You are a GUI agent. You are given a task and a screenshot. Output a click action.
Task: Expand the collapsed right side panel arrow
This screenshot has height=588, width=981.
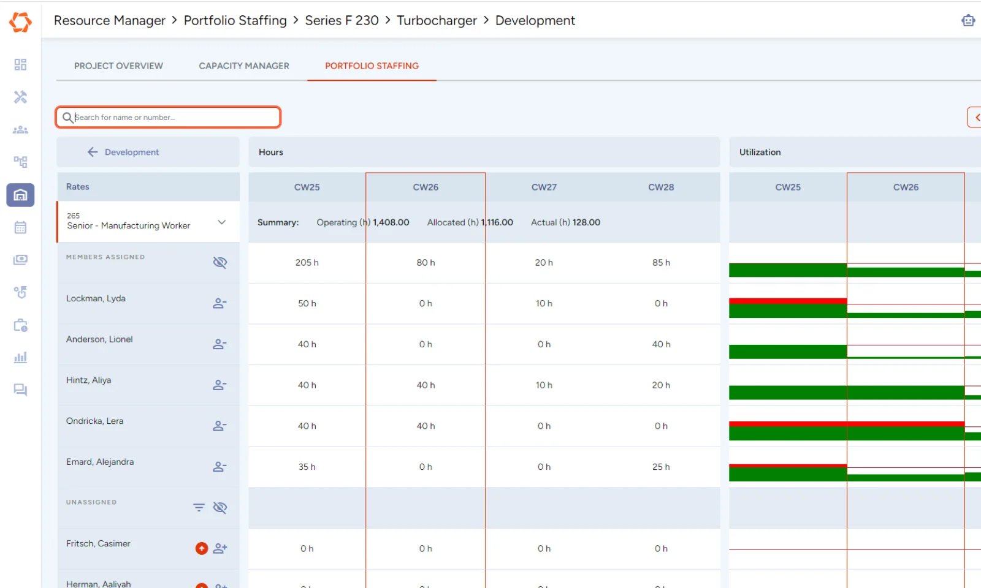point(975,118)
